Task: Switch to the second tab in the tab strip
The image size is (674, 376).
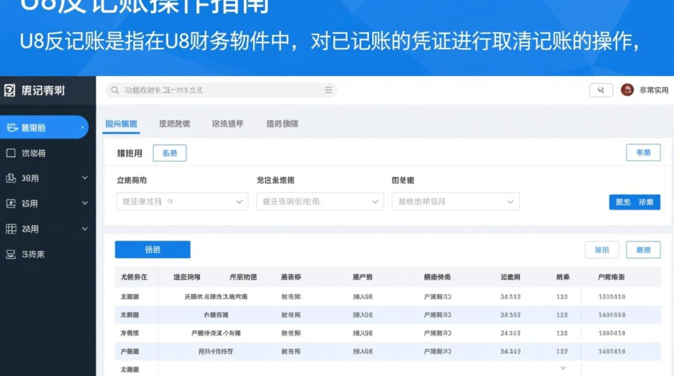Action: coord(175,124)
